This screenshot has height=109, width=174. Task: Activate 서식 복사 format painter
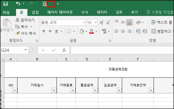pyautogui.click(x=26, y=33)
